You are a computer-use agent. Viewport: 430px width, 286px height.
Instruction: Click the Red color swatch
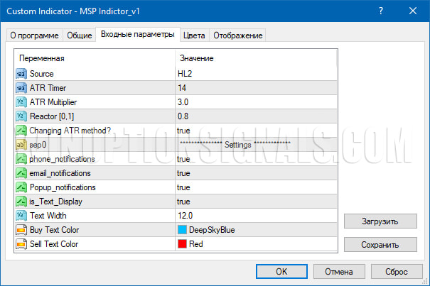182,244
